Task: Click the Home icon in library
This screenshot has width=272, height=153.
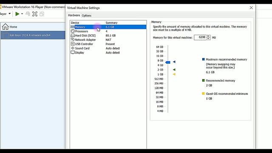Action: click(x=5, y=27)
